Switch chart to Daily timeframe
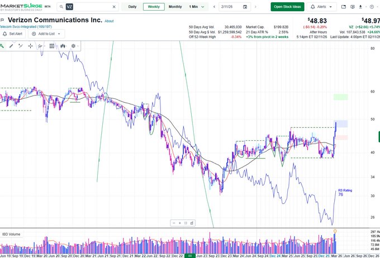 [132, 7]
